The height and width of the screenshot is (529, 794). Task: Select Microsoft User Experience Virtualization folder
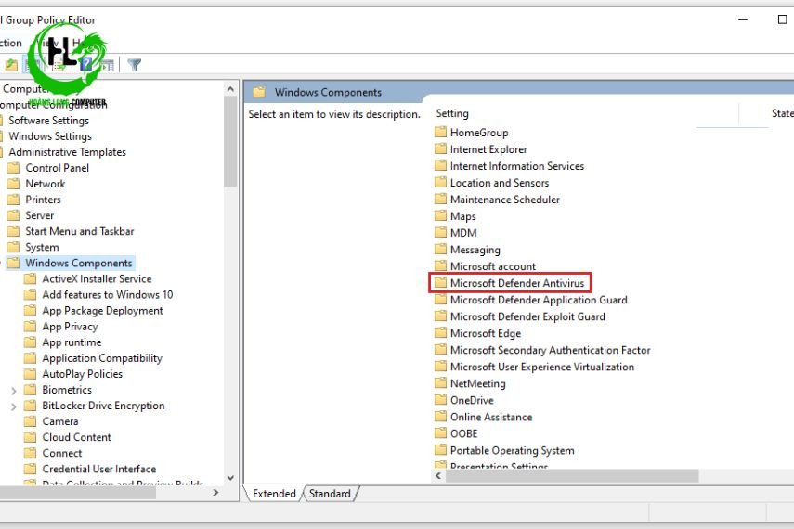[535, 367]
